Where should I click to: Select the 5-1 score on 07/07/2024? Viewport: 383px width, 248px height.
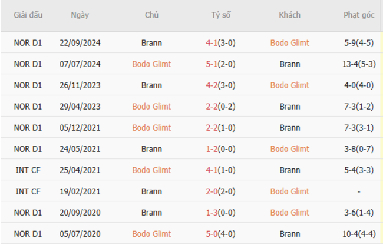pos(220,64)
